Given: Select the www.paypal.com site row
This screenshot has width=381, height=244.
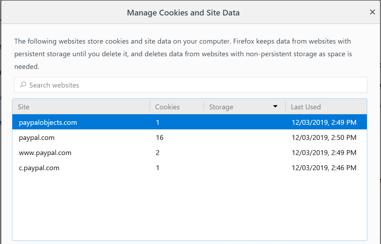Looking at the screenshot, I should pyautogui.click(x=189, y=153).
